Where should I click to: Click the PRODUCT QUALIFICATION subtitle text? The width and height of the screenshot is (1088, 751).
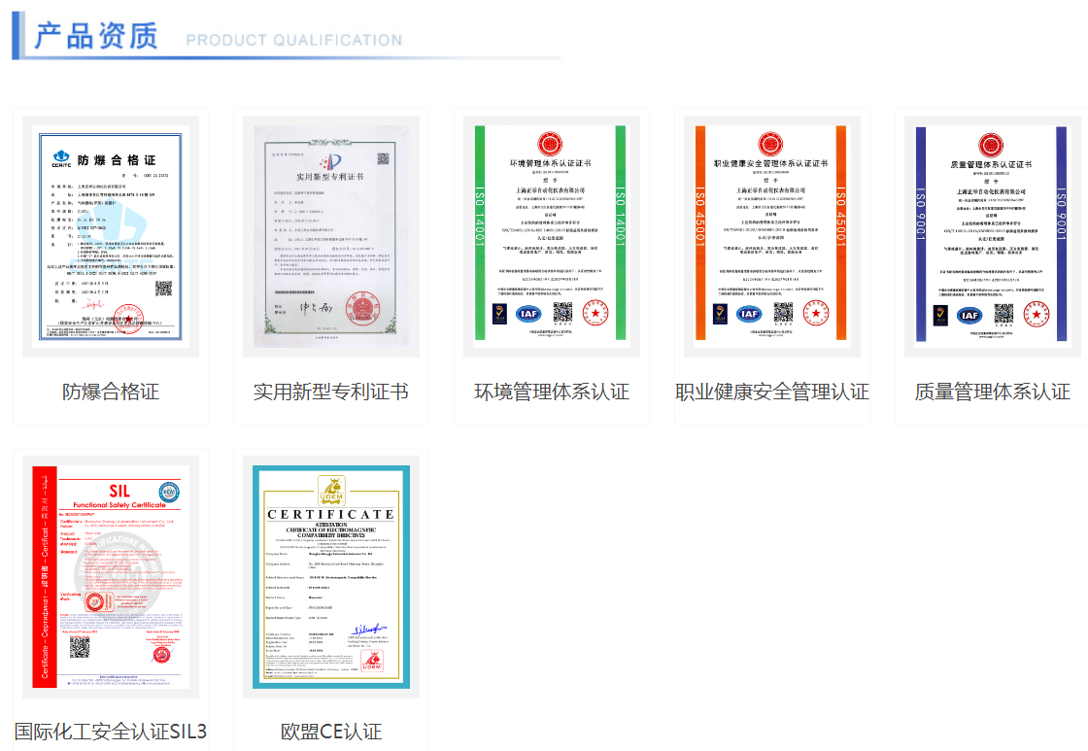[x=293, y=41]
